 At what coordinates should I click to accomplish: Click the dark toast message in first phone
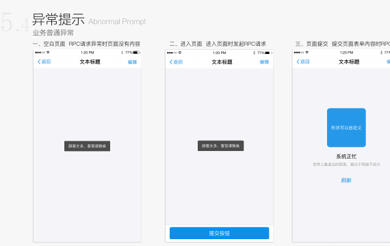point(87,146)
